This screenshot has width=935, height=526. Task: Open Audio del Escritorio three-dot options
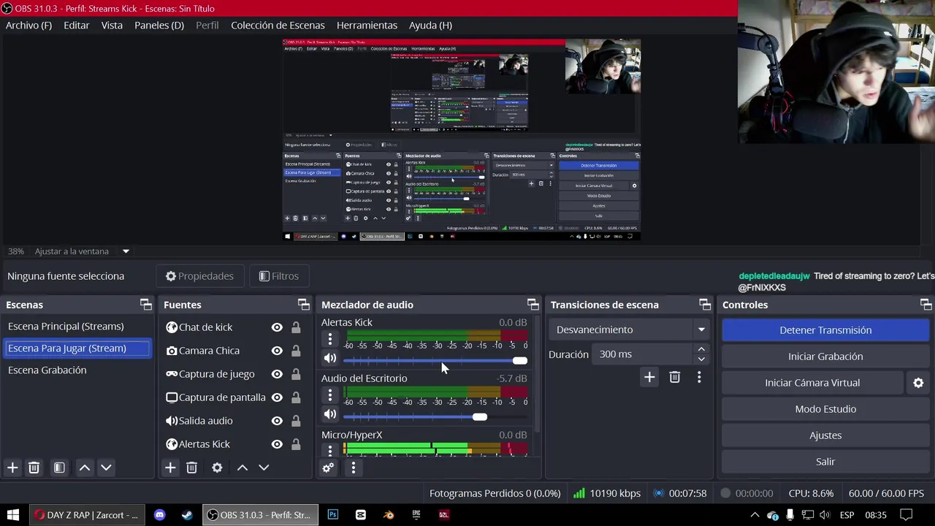[x=330, y=395]
